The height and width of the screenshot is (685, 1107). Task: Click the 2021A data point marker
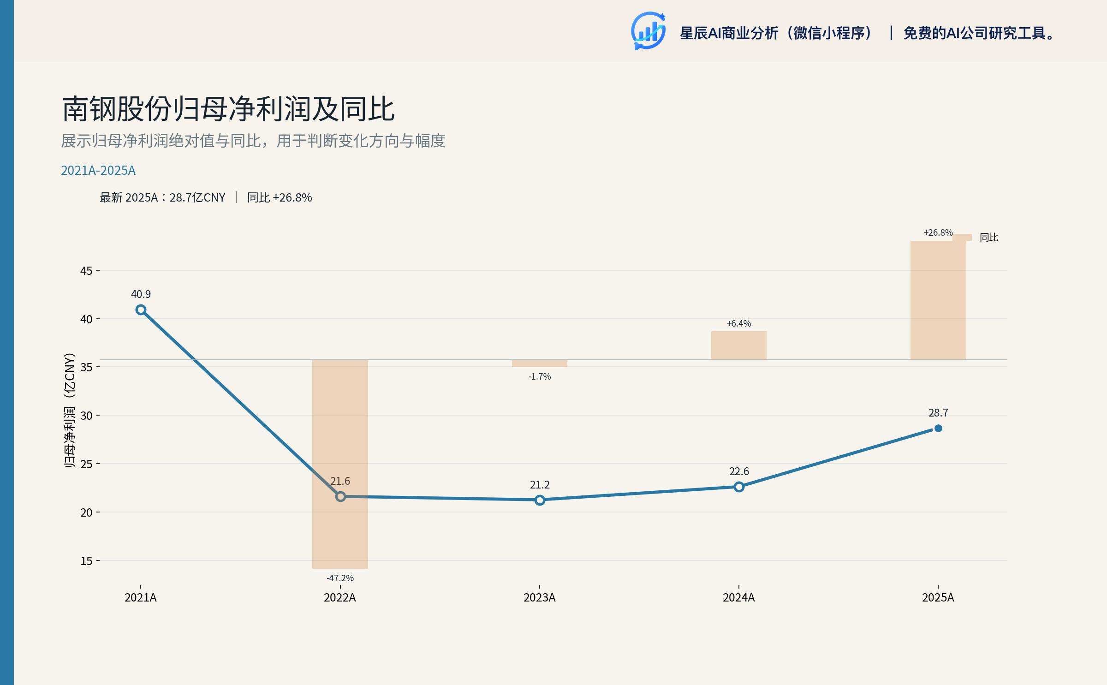[x=141, y=310]
